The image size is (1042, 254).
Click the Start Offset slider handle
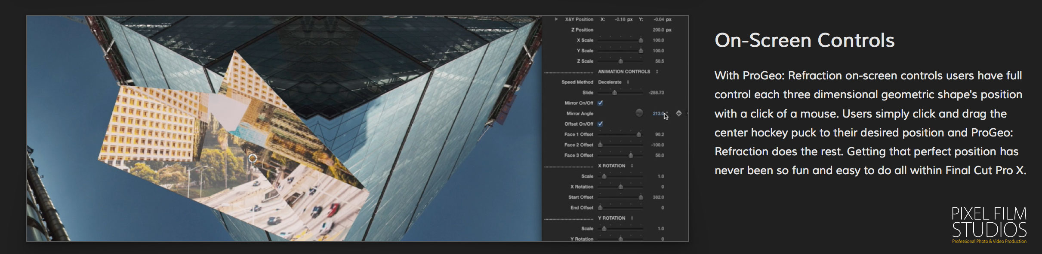[x=641, y=197]
